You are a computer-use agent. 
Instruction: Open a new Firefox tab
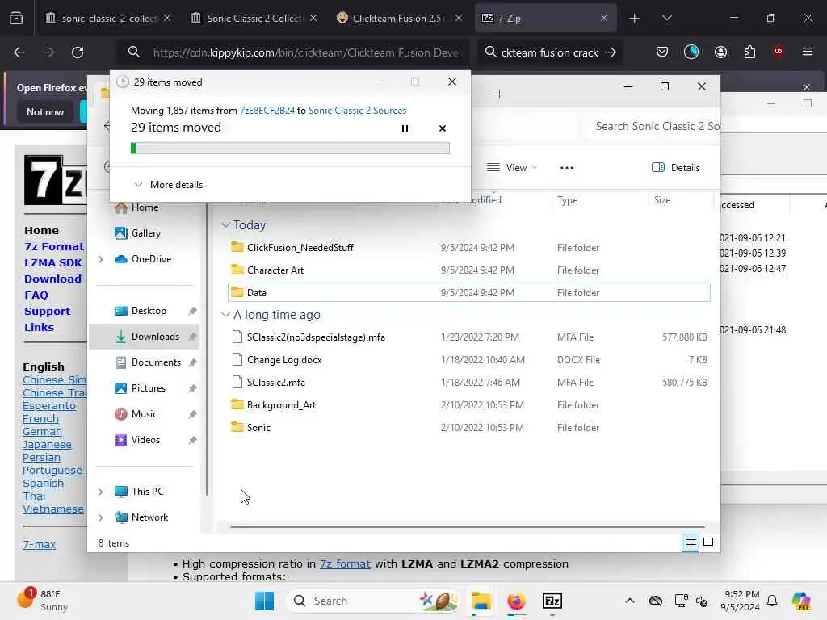point(634,19)
